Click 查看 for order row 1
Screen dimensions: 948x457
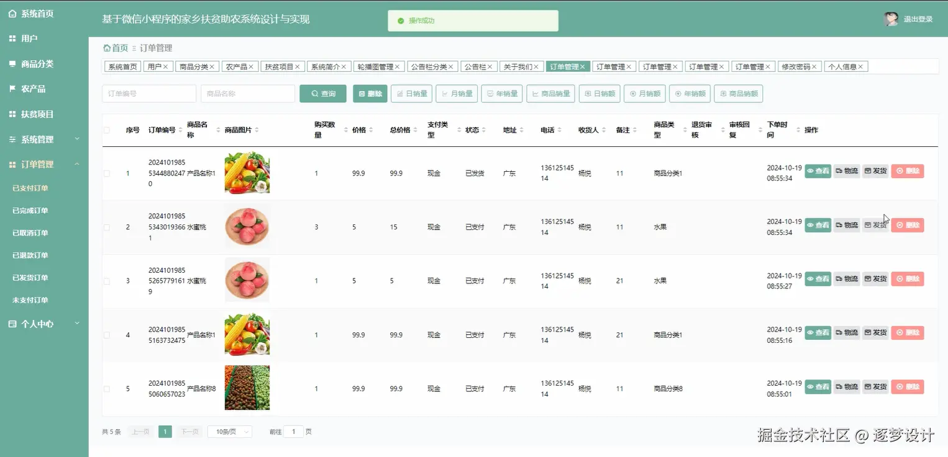tap(818, 171)
